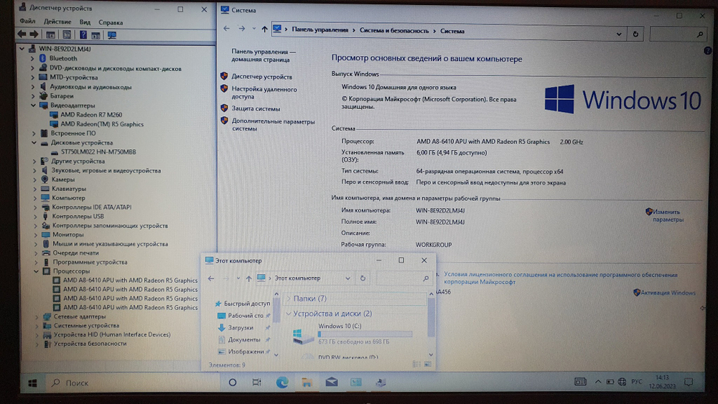Select AMD Radeon(TM) R5 Graphics adapter
The image size is (718, 404).
pos(102,124)
